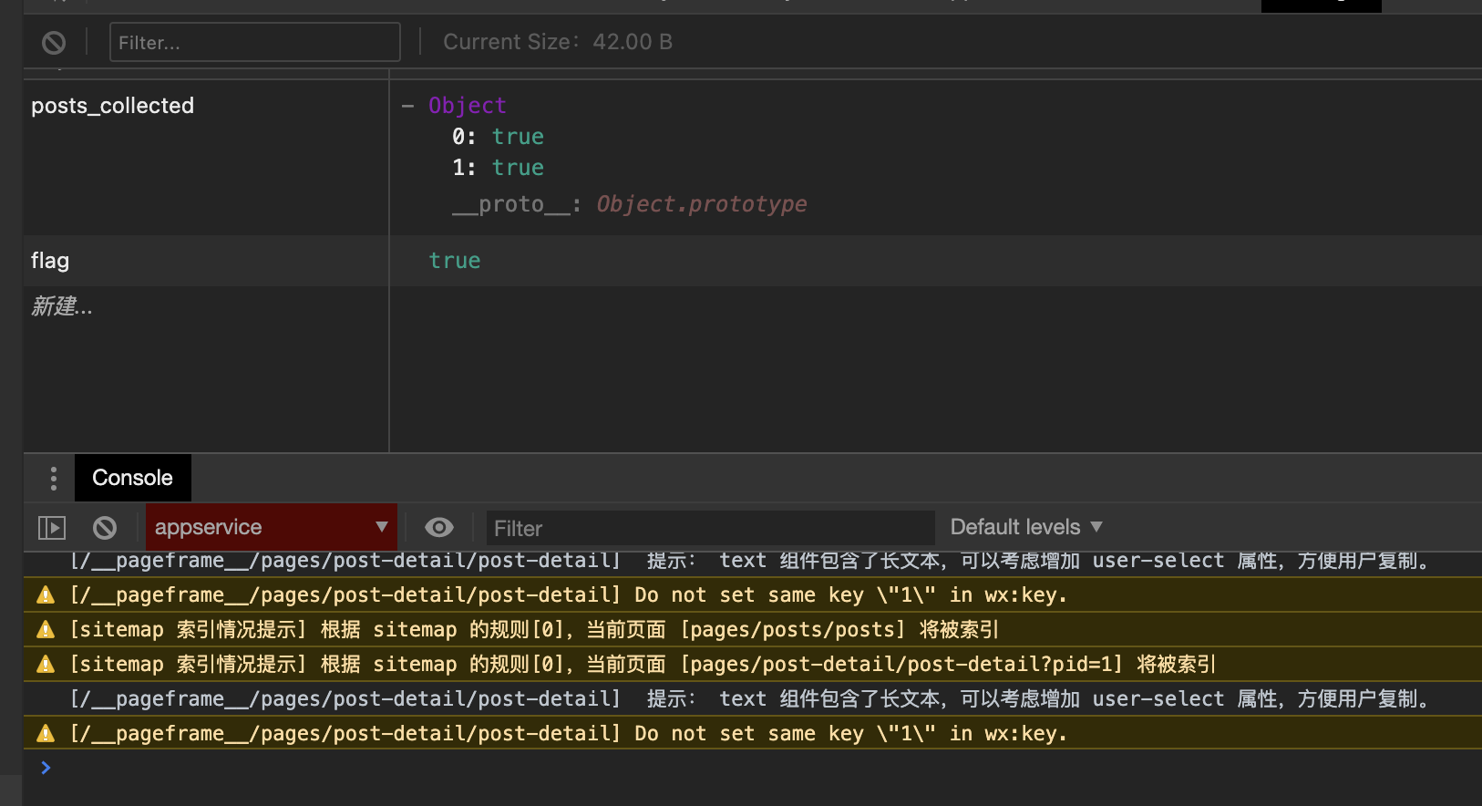The width and height of the screenshot is (1482, 806).
Task: Toggle the live expression eye icon
Action: pos(439,527)
